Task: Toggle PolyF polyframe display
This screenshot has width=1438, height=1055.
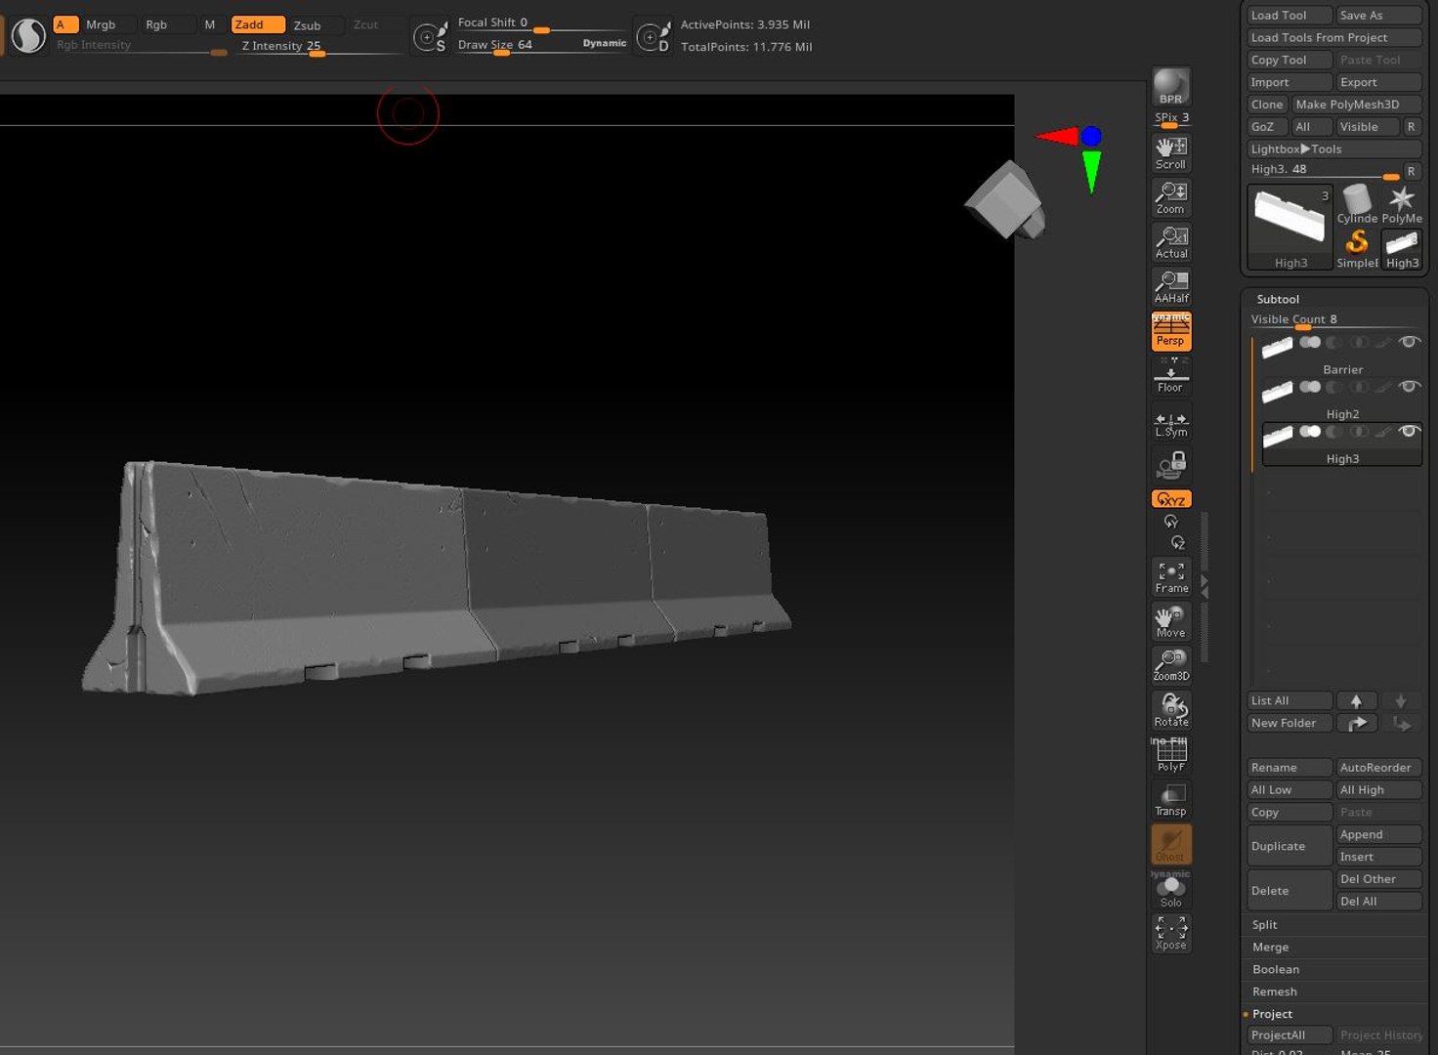Action: pos(1170,756)
